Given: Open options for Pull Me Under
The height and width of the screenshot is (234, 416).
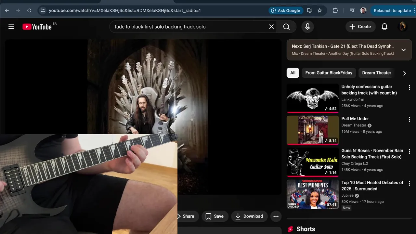Looking at the screenshot, I should click(x=409, y=119).
